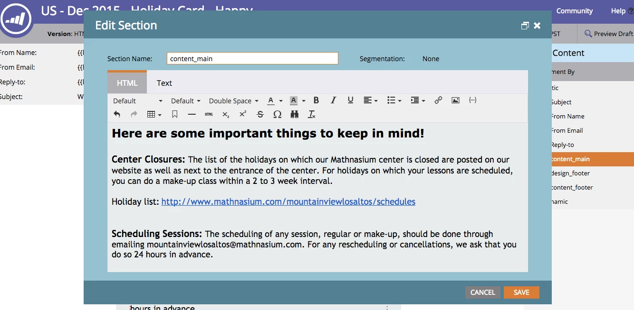Screen dimensions: 634x310
Task: Open the indent dropdown
Action: point(418,100)
